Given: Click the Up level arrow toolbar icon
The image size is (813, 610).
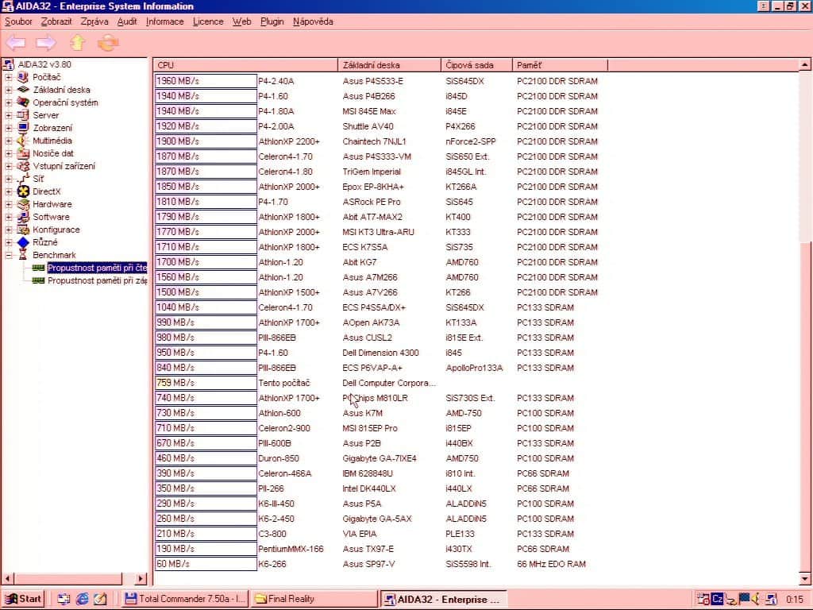Looking at the screenshot, I should point(77,43).
